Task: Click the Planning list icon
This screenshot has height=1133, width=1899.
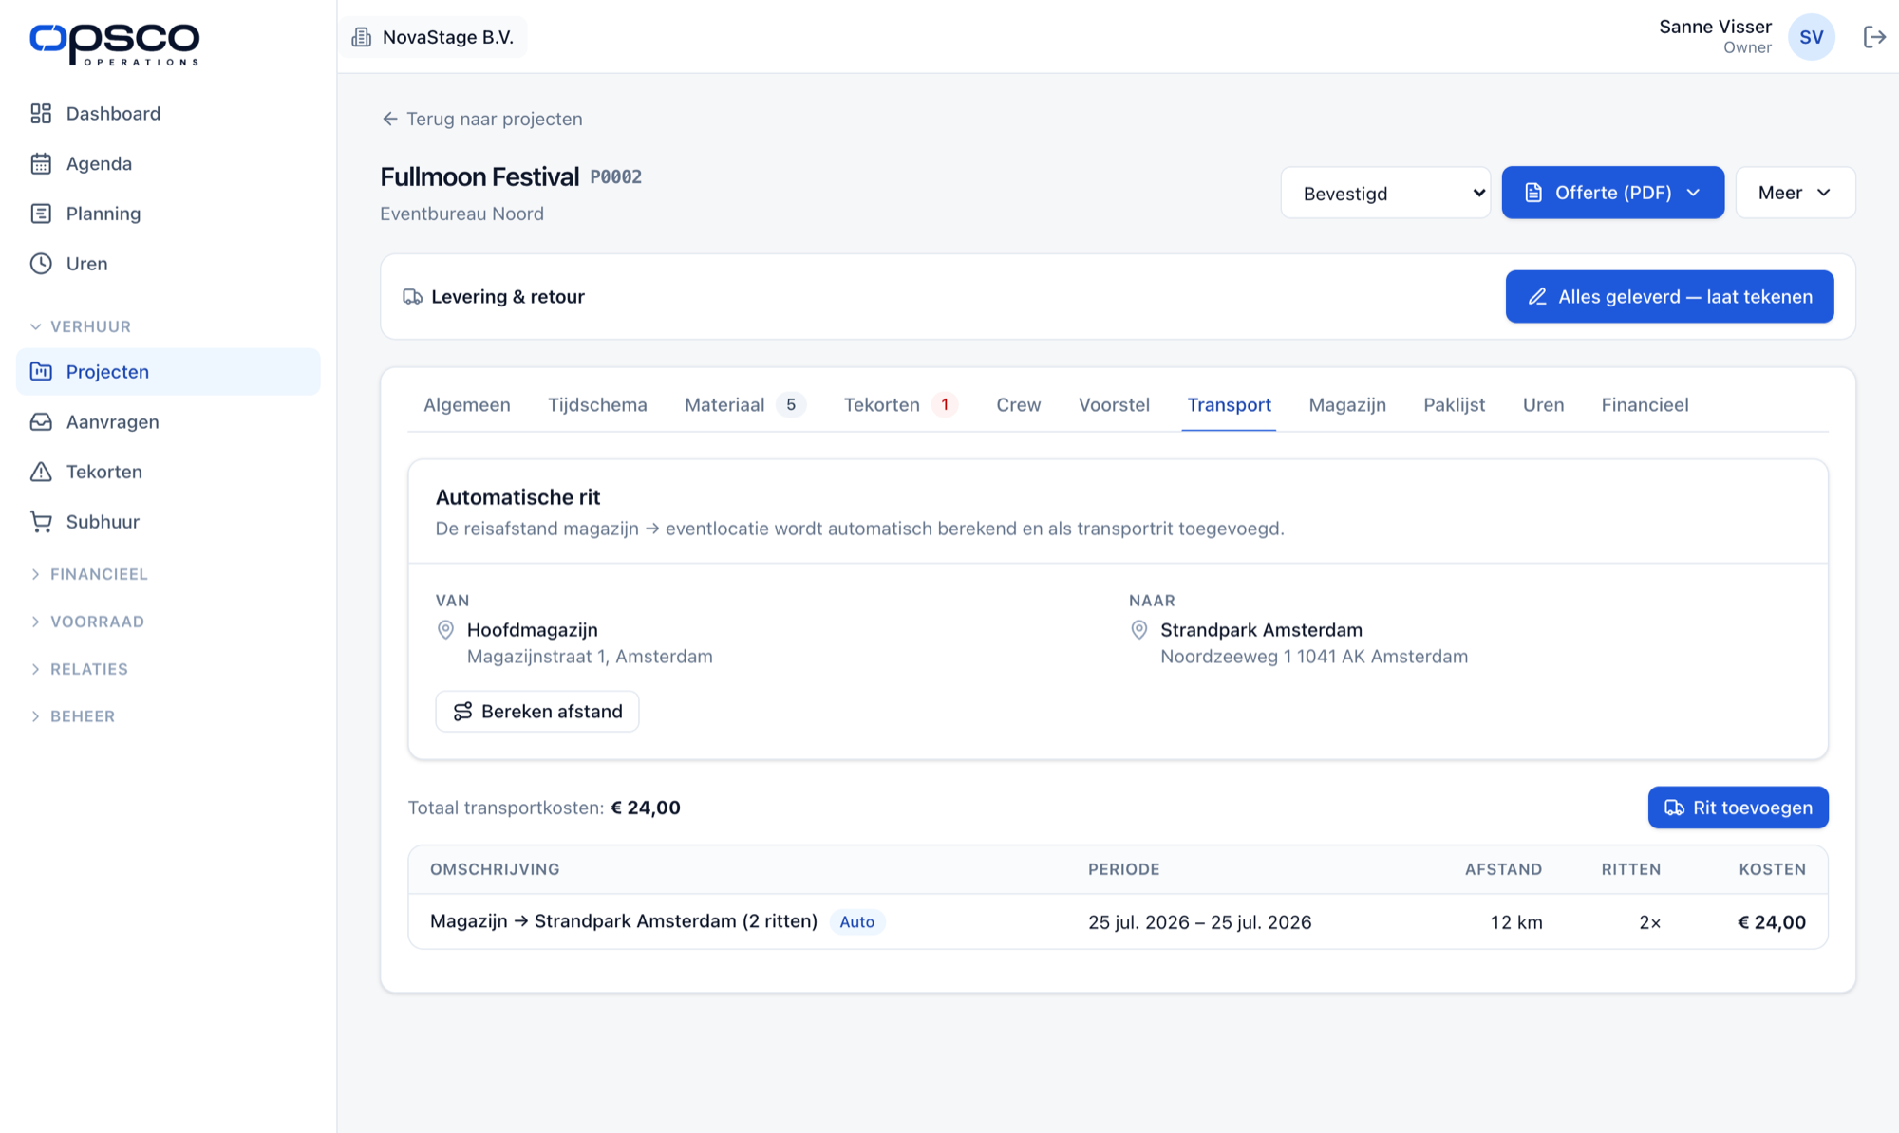Action: [41, 214]
